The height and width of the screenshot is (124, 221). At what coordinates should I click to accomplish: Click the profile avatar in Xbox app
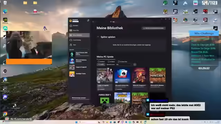click(70, 21)
